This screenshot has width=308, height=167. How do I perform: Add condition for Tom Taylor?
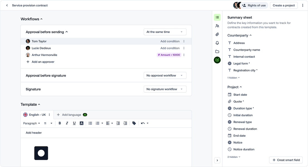pyautogui.click(x=170, y=41)
